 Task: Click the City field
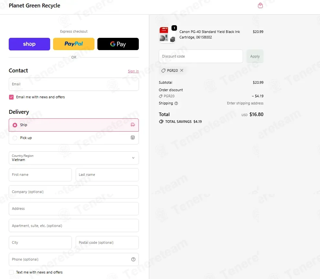[40, 243]
